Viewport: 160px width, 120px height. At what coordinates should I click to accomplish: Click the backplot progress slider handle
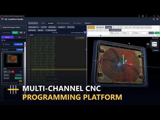(x=100, y=35)
